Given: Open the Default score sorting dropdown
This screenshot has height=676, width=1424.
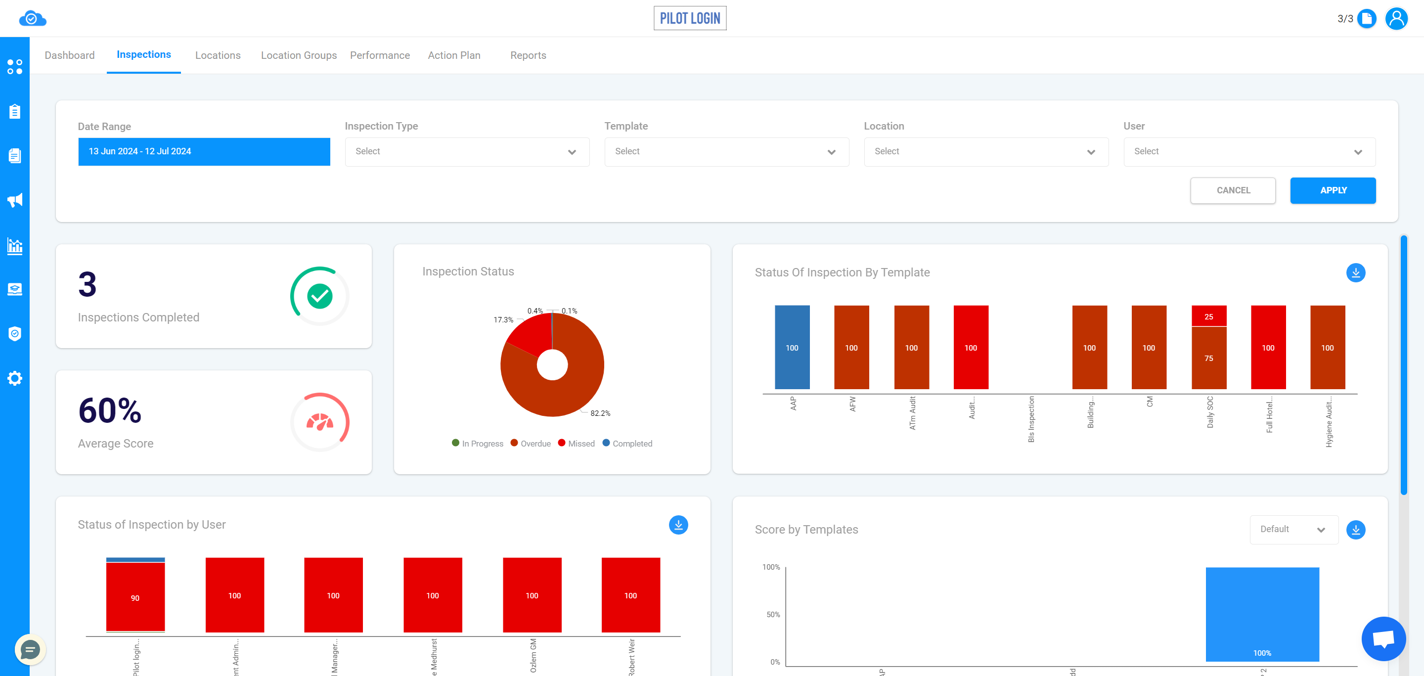Looking at the screenshot, I should [x=1293, y=530].
